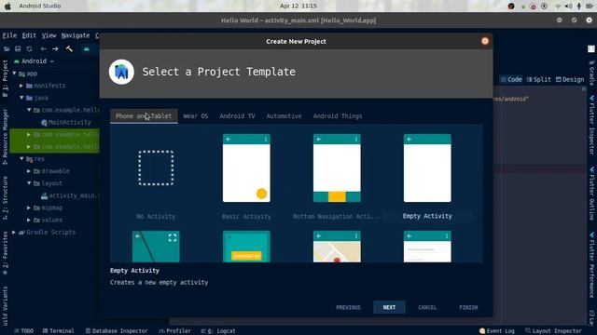Click the Save All toolbar icon

tap(18, 48)
